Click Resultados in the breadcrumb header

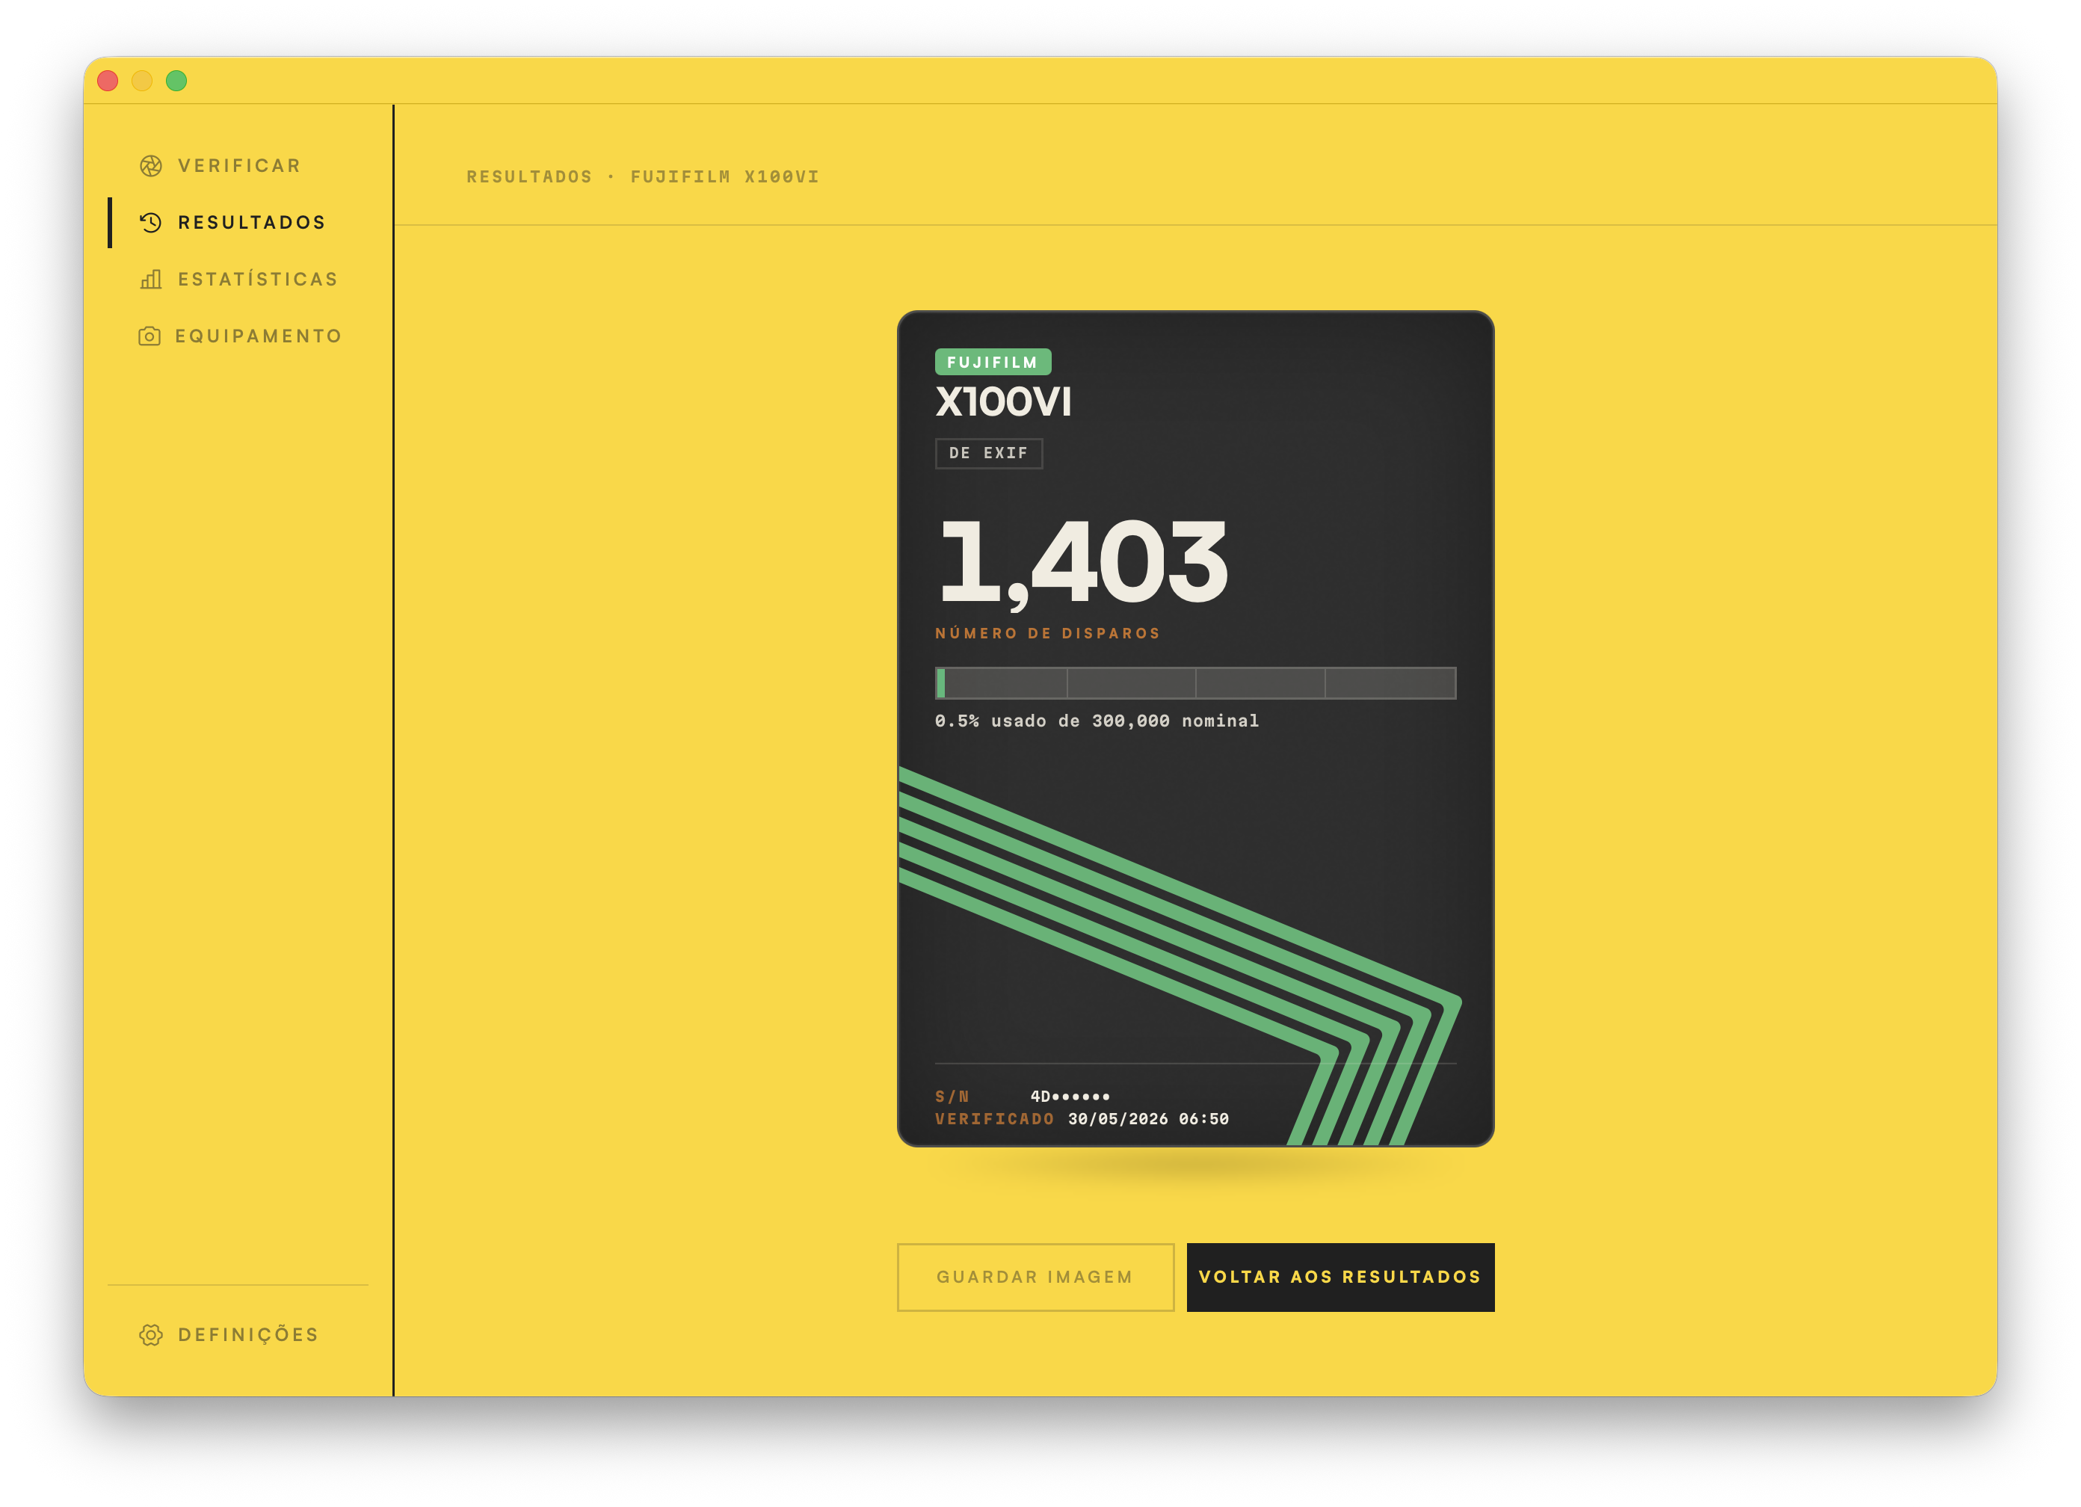pyautogui.click(x=529, y=177)
